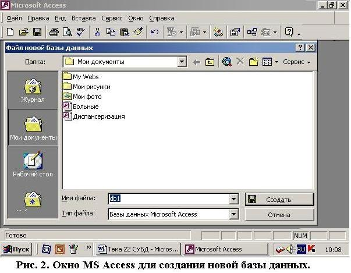Open the Вставка menu

(x=83, y=18)
